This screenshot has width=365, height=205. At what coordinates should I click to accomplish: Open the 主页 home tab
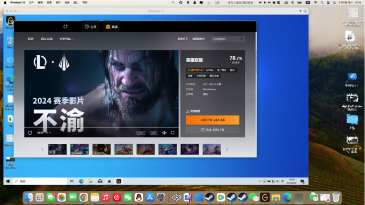91,26
